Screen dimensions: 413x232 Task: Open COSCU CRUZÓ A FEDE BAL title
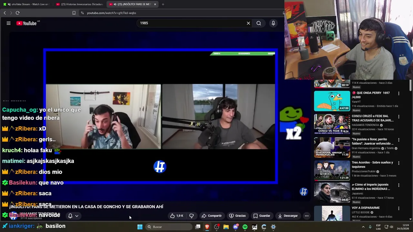pyautogui.click(x=373, y=118)
